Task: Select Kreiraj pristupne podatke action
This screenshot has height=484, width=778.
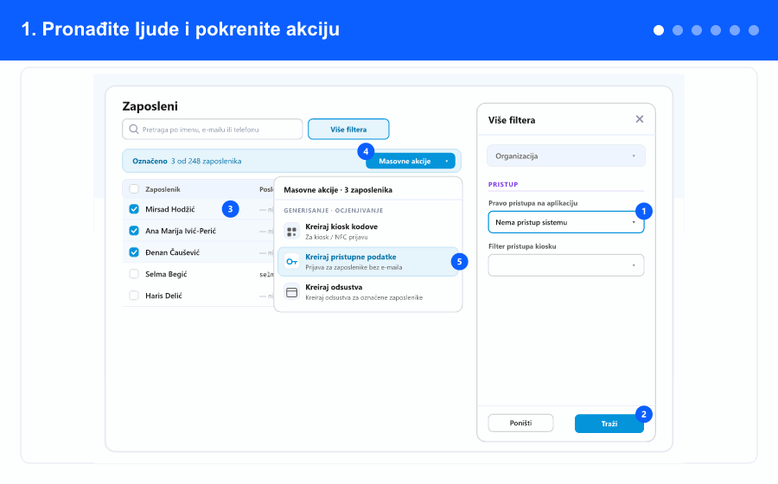Action: pos(368,262)
